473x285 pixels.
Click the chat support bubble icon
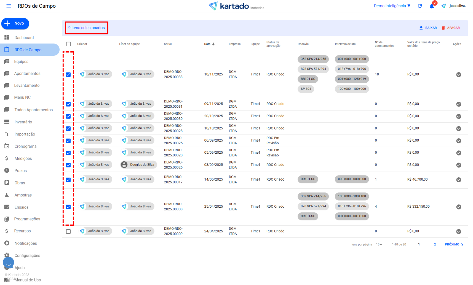click(x=8, y=262)
